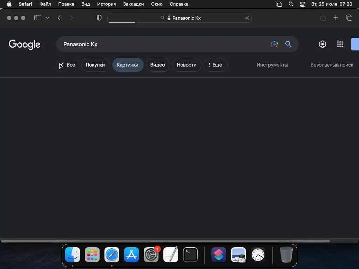Open the Правка menu
This screenshot has width=359, height=269.
click(66, 4)
